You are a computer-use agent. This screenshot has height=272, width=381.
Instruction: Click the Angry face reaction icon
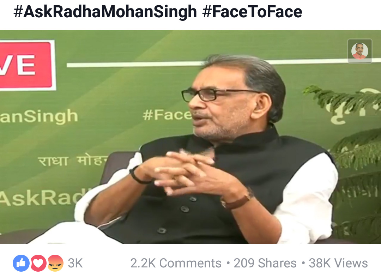click(x=55, y=263)
